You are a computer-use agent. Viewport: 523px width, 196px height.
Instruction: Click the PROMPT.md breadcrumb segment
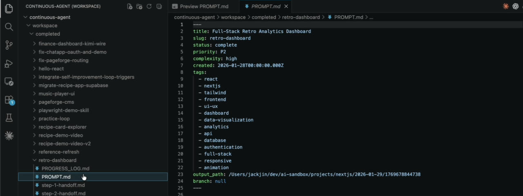point(345,17)
